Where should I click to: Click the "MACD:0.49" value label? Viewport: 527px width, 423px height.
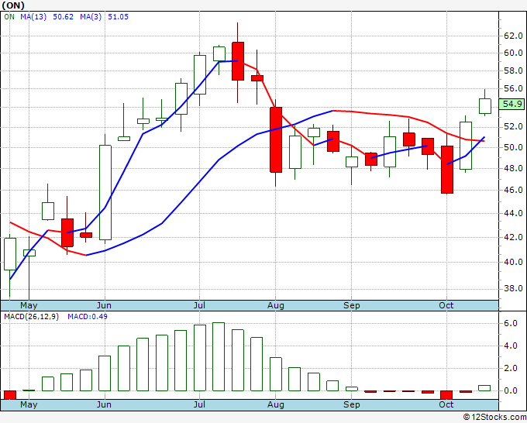click(88, 317)
